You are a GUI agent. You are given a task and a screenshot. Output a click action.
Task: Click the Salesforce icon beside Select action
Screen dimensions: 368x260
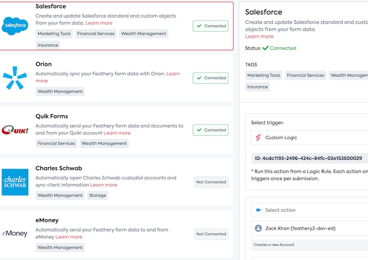(x=258, y=210)
